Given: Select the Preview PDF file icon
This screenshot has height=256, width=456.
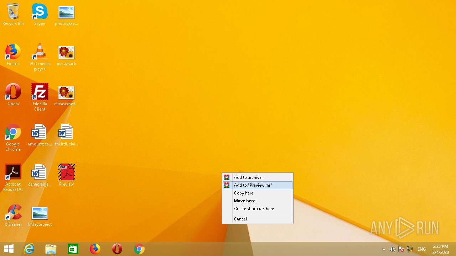Looking at the screenshot, I should point(66,175).
